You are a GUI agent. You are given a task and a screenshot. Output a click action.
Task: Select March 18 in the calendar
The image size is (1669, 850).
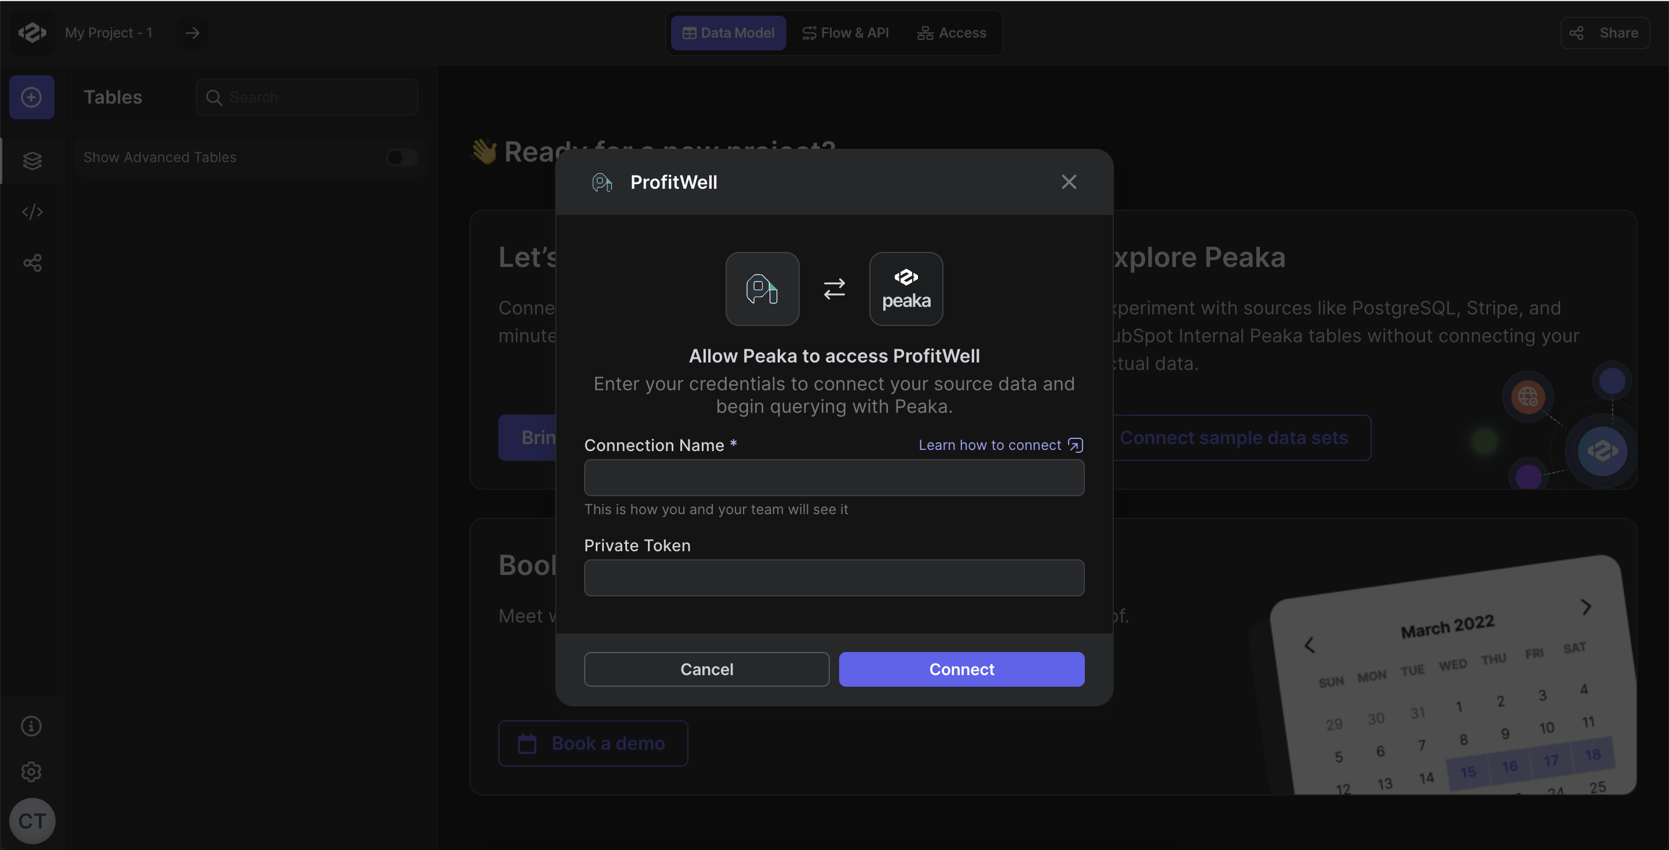[1593, 754]
